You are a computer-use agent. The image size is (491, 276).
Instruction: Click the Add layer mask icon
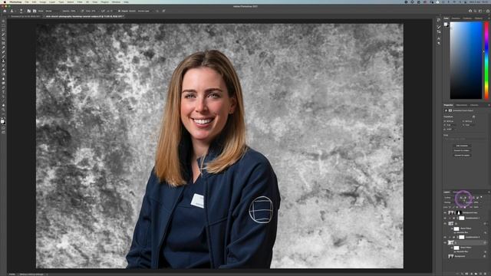tap(466, 274)
